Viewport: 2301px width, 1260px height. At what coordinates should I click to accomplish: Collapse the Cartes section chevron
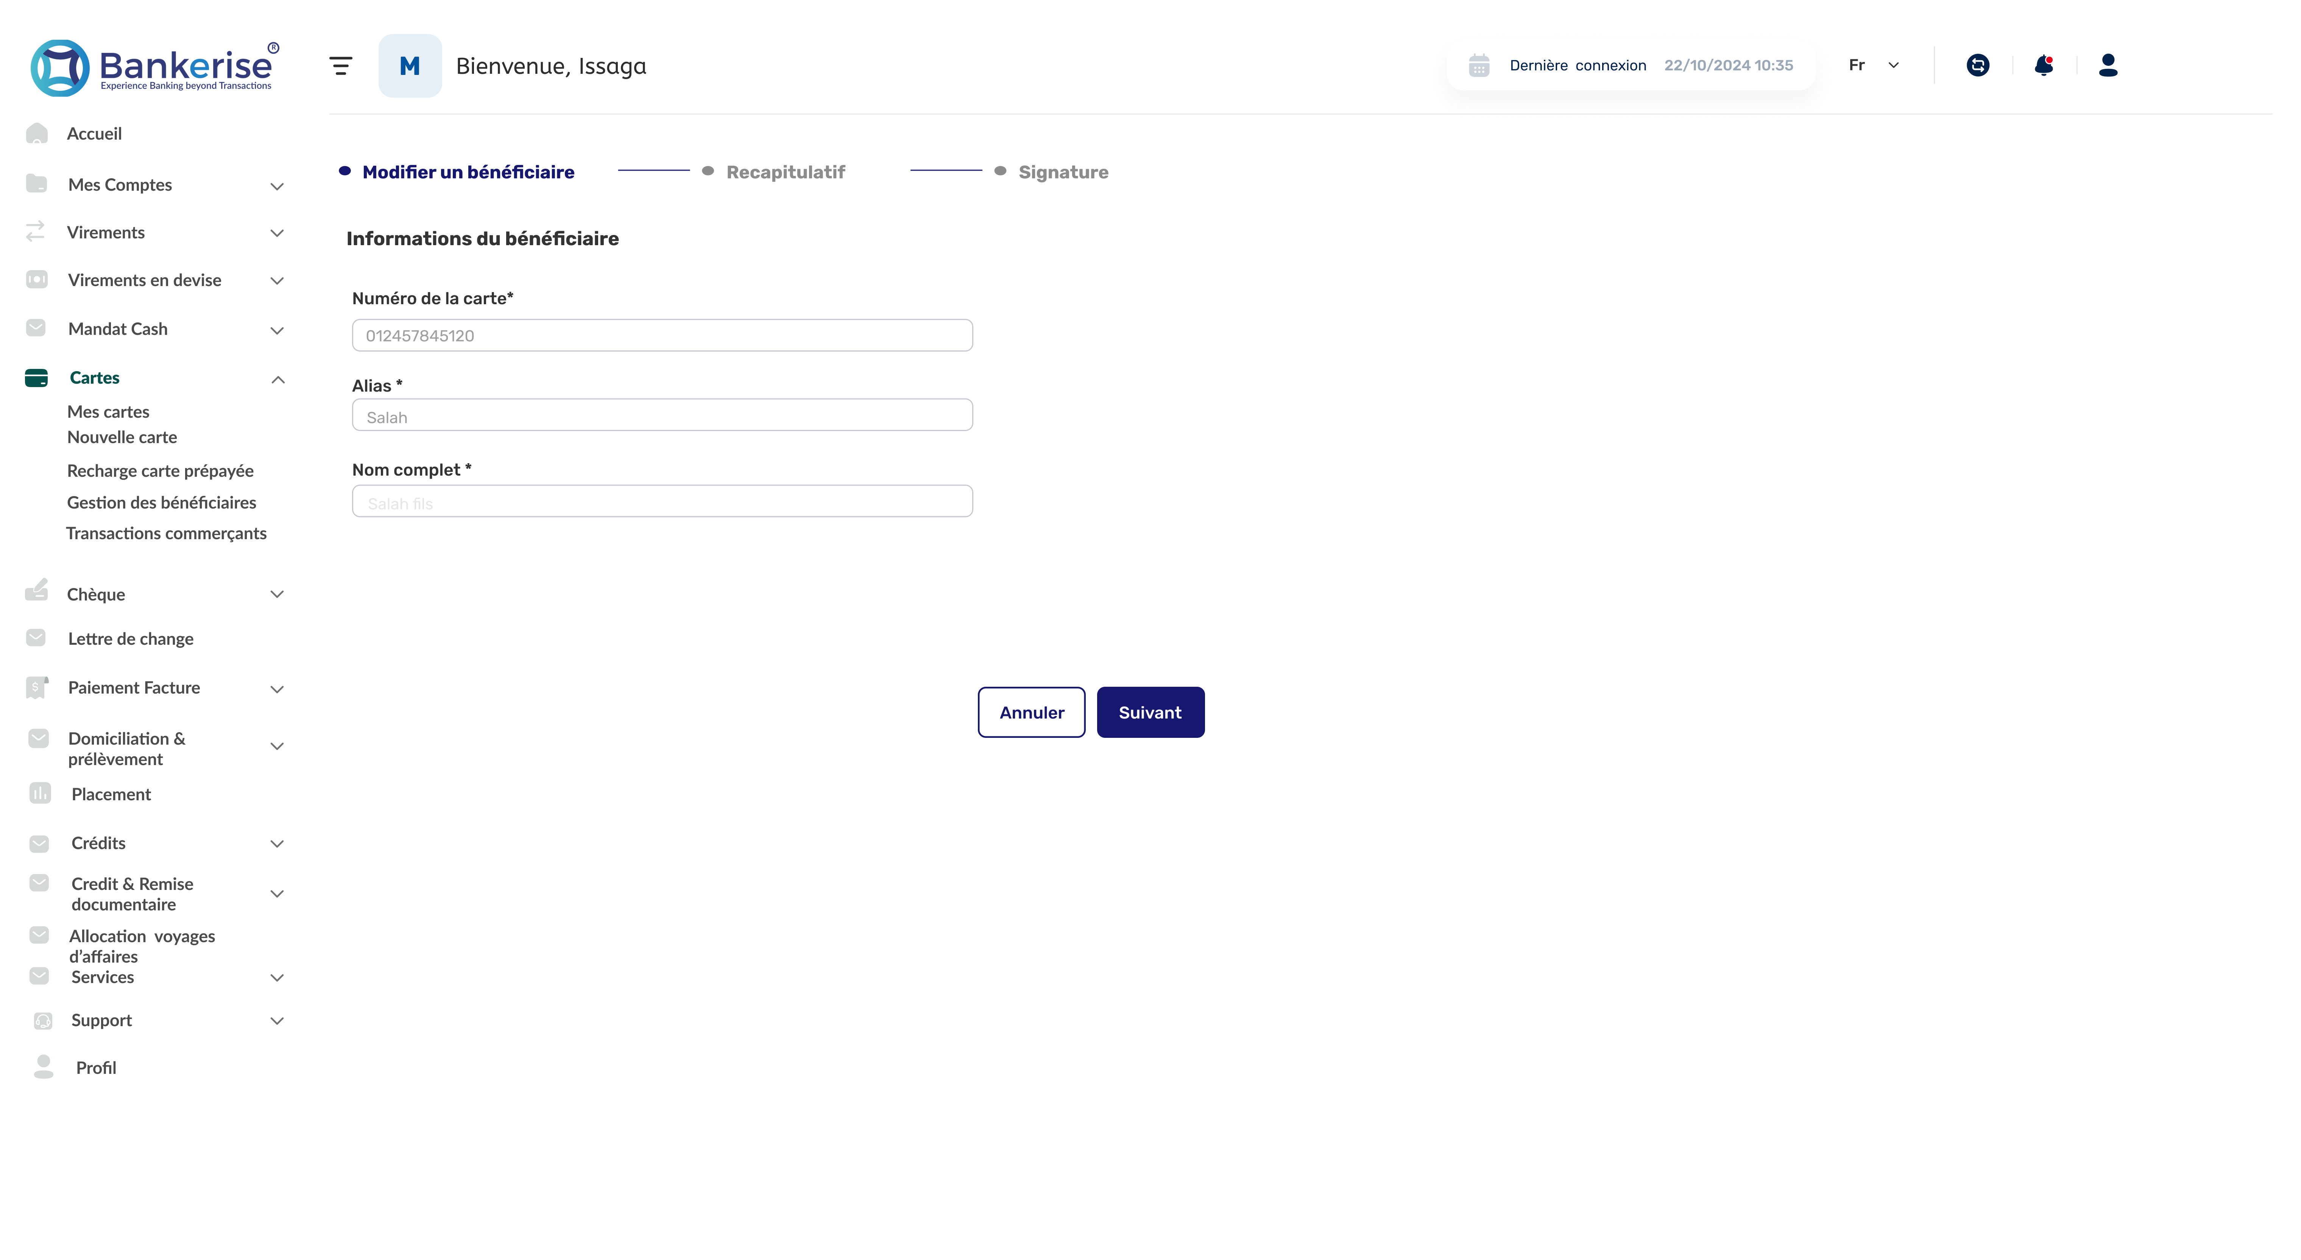[278, 380]
